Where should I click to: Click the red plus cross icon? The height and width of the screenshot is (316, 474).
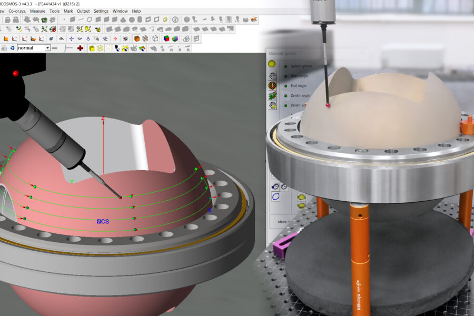80,48
